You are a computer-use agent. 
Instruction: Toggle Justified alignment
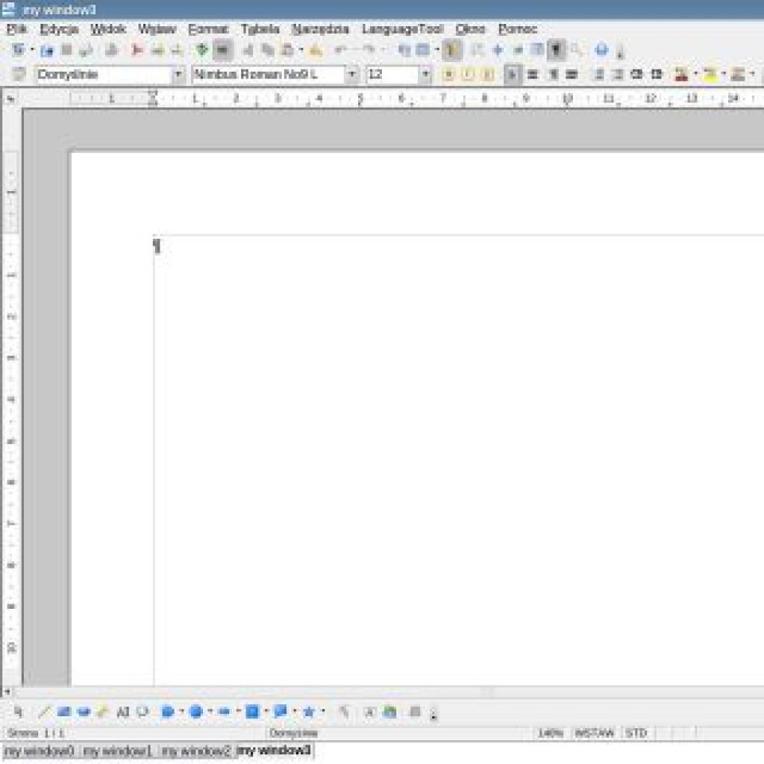coord(572,75)
